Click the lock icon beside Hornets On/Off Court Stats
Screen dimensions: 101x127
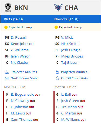coord(57,78)
